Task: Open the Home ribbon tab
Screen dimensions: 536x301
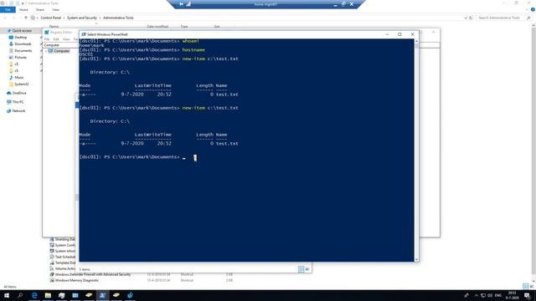Action: [23, 9]
